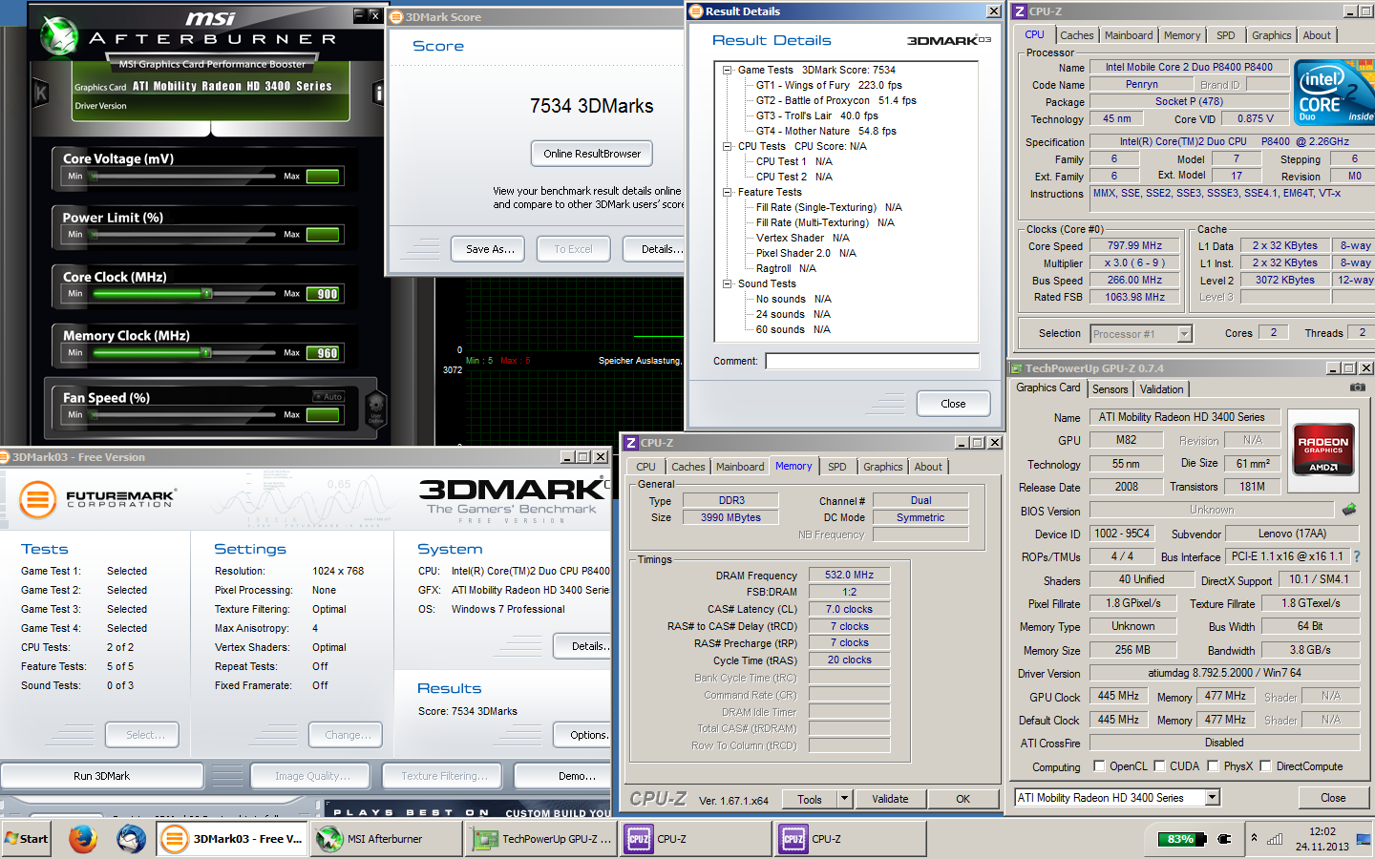Open the GPU-Z graphics card dropdown
1375x859 pixels.
[1213, 797]
